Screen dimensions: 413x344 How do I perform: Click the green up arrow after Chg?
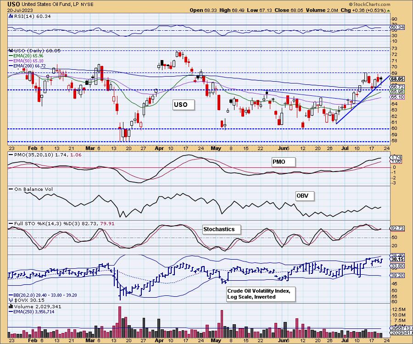pos(388,11)
